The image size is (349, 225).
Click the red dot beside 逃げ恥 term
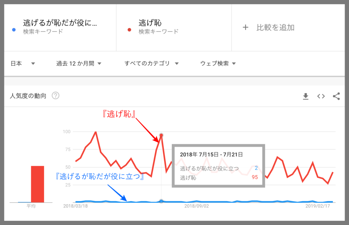[129, 30]
